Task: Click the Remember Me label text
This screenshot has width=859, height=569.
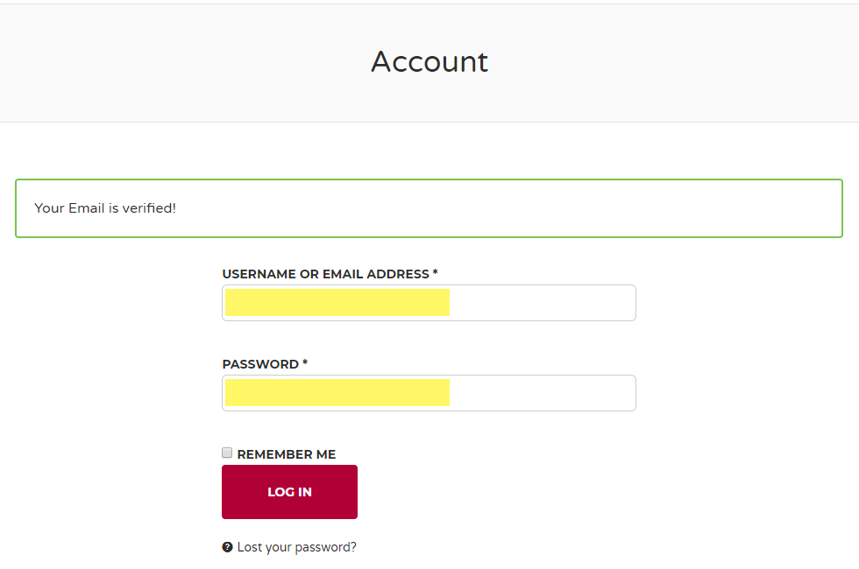Action: coord(287,454)
